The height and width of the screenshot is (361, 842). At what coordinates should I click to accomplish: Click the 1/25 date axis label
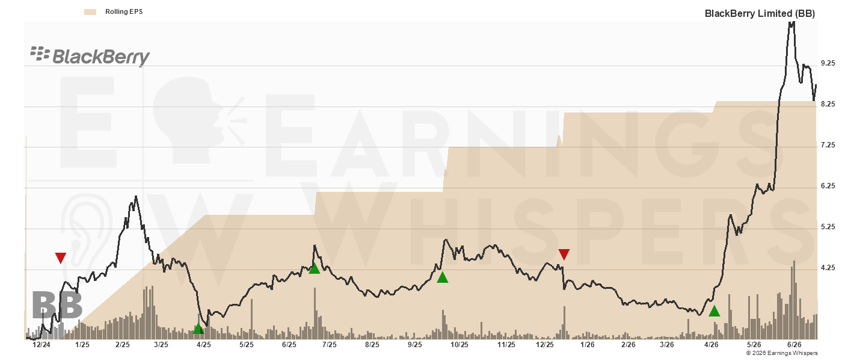[x=82, y=345]
